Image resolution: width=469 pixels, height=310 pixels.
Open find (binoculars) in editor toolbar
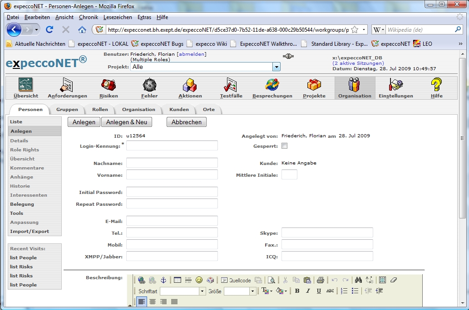point(358,280)
